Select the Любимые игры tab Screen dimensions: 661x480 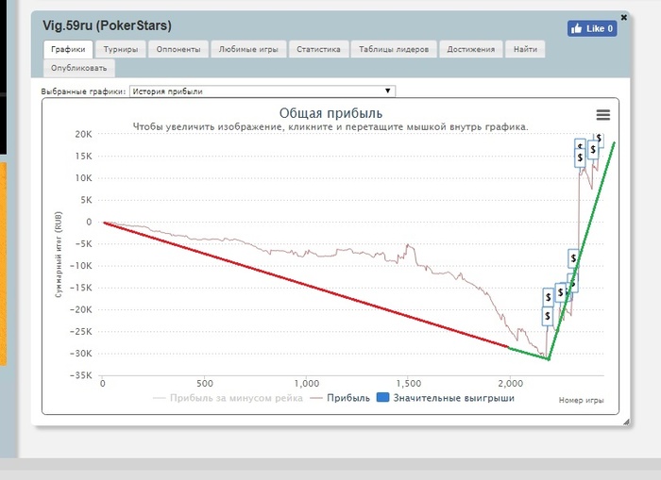248,49
